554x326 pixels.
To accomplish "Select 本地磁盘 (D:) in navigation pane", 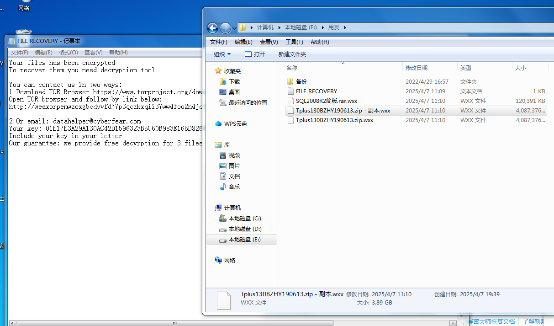I will (x=244, y=229).
